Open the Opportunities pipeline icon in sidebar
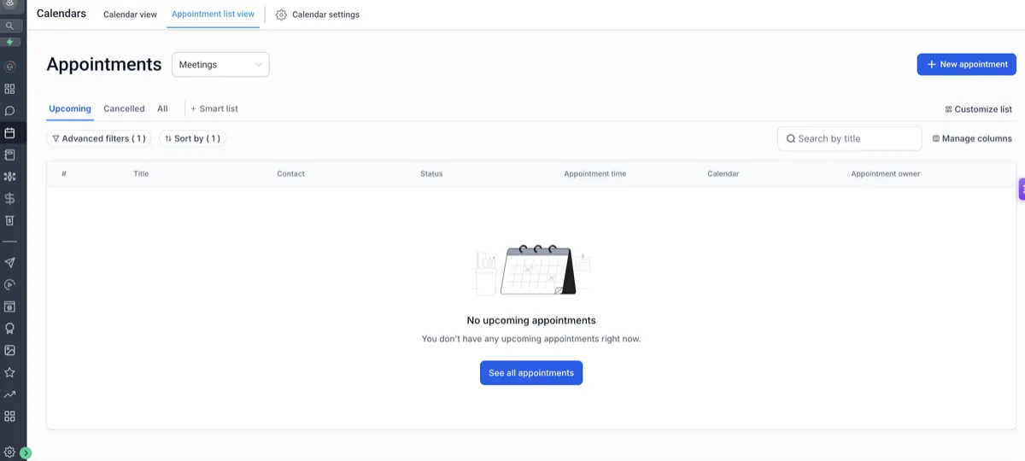 (10, 177)
